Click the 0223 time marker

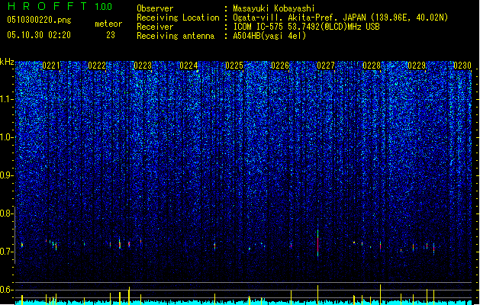tap(143, 66)
